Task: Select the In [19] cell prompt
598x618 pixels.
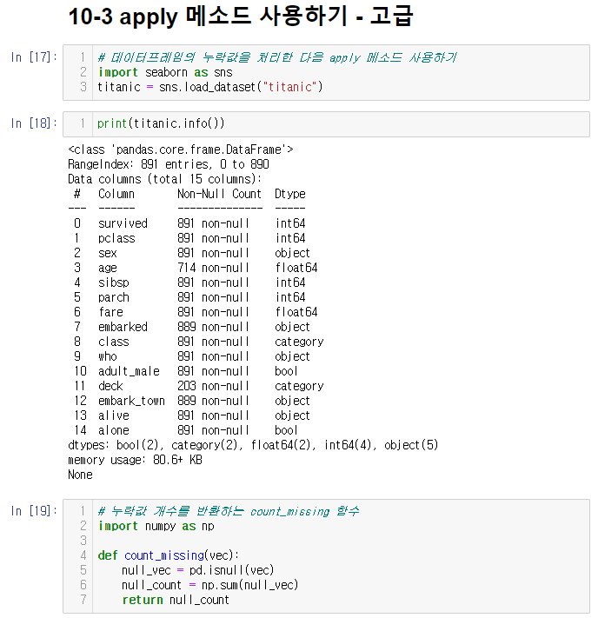Action: click(34, 511)
